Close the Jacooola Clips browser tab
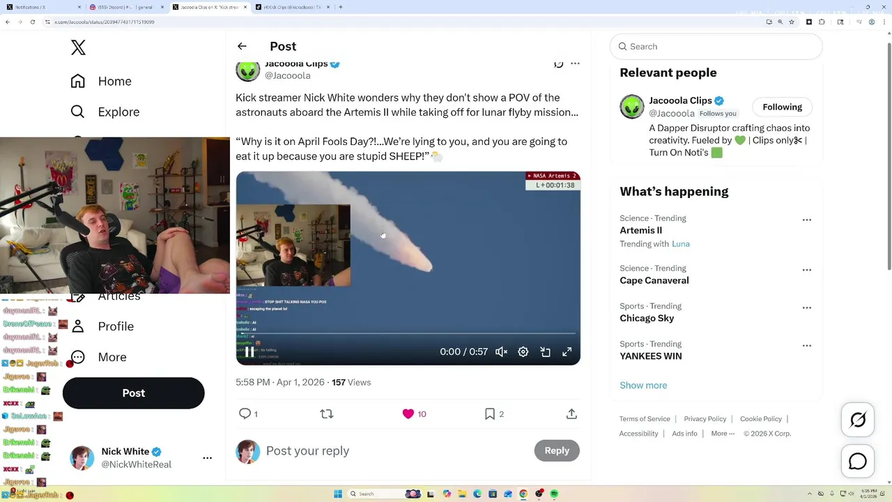The width and height of the screenshot is (892, 502). (x=245, y=7)
